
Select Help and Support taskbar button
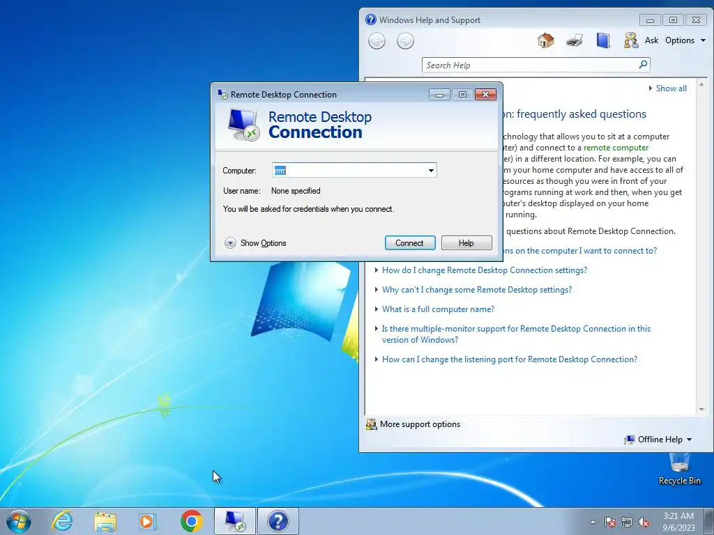[278, 521]
